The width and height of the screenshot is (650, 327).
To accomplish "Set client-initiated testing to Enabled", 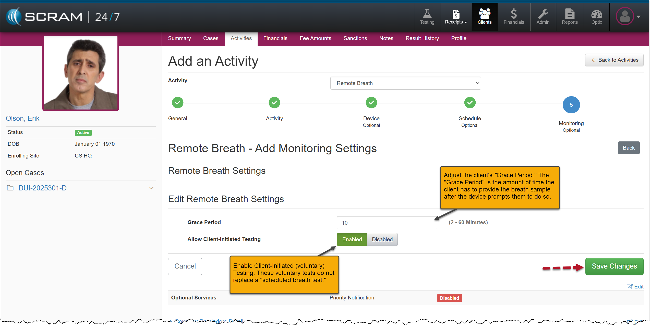I will [352, 239].
